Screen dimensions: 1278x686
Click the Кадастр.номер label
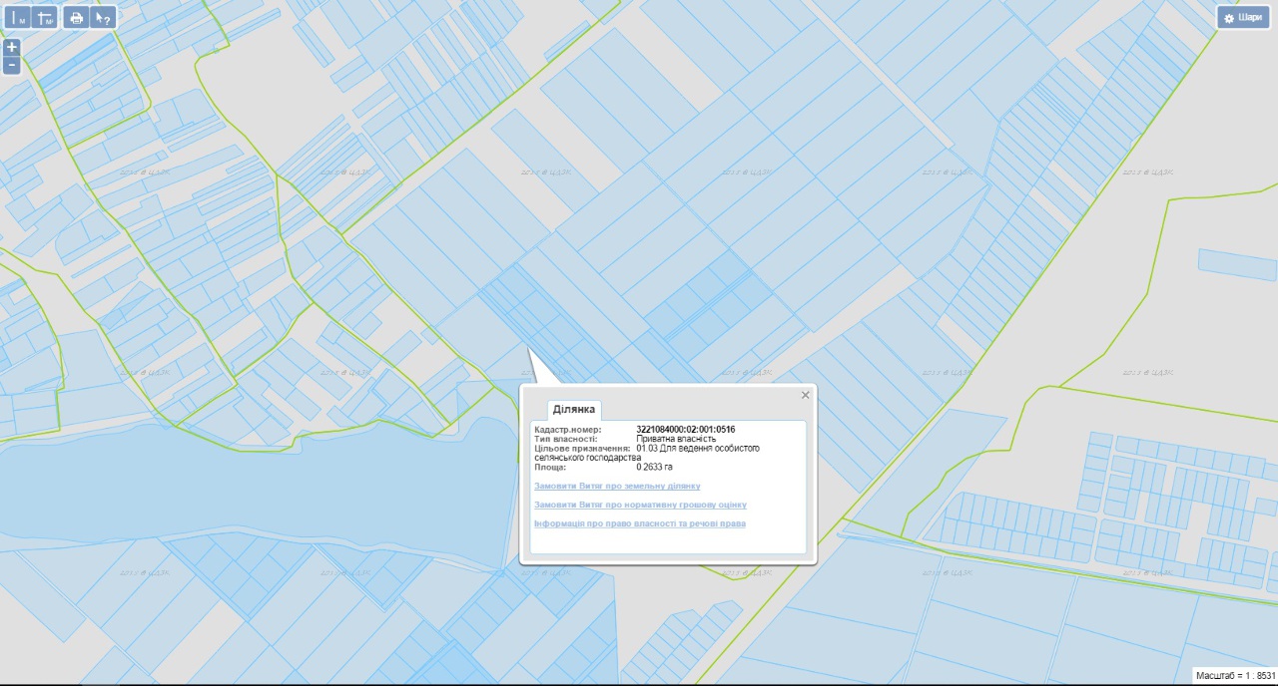point(568,430)
